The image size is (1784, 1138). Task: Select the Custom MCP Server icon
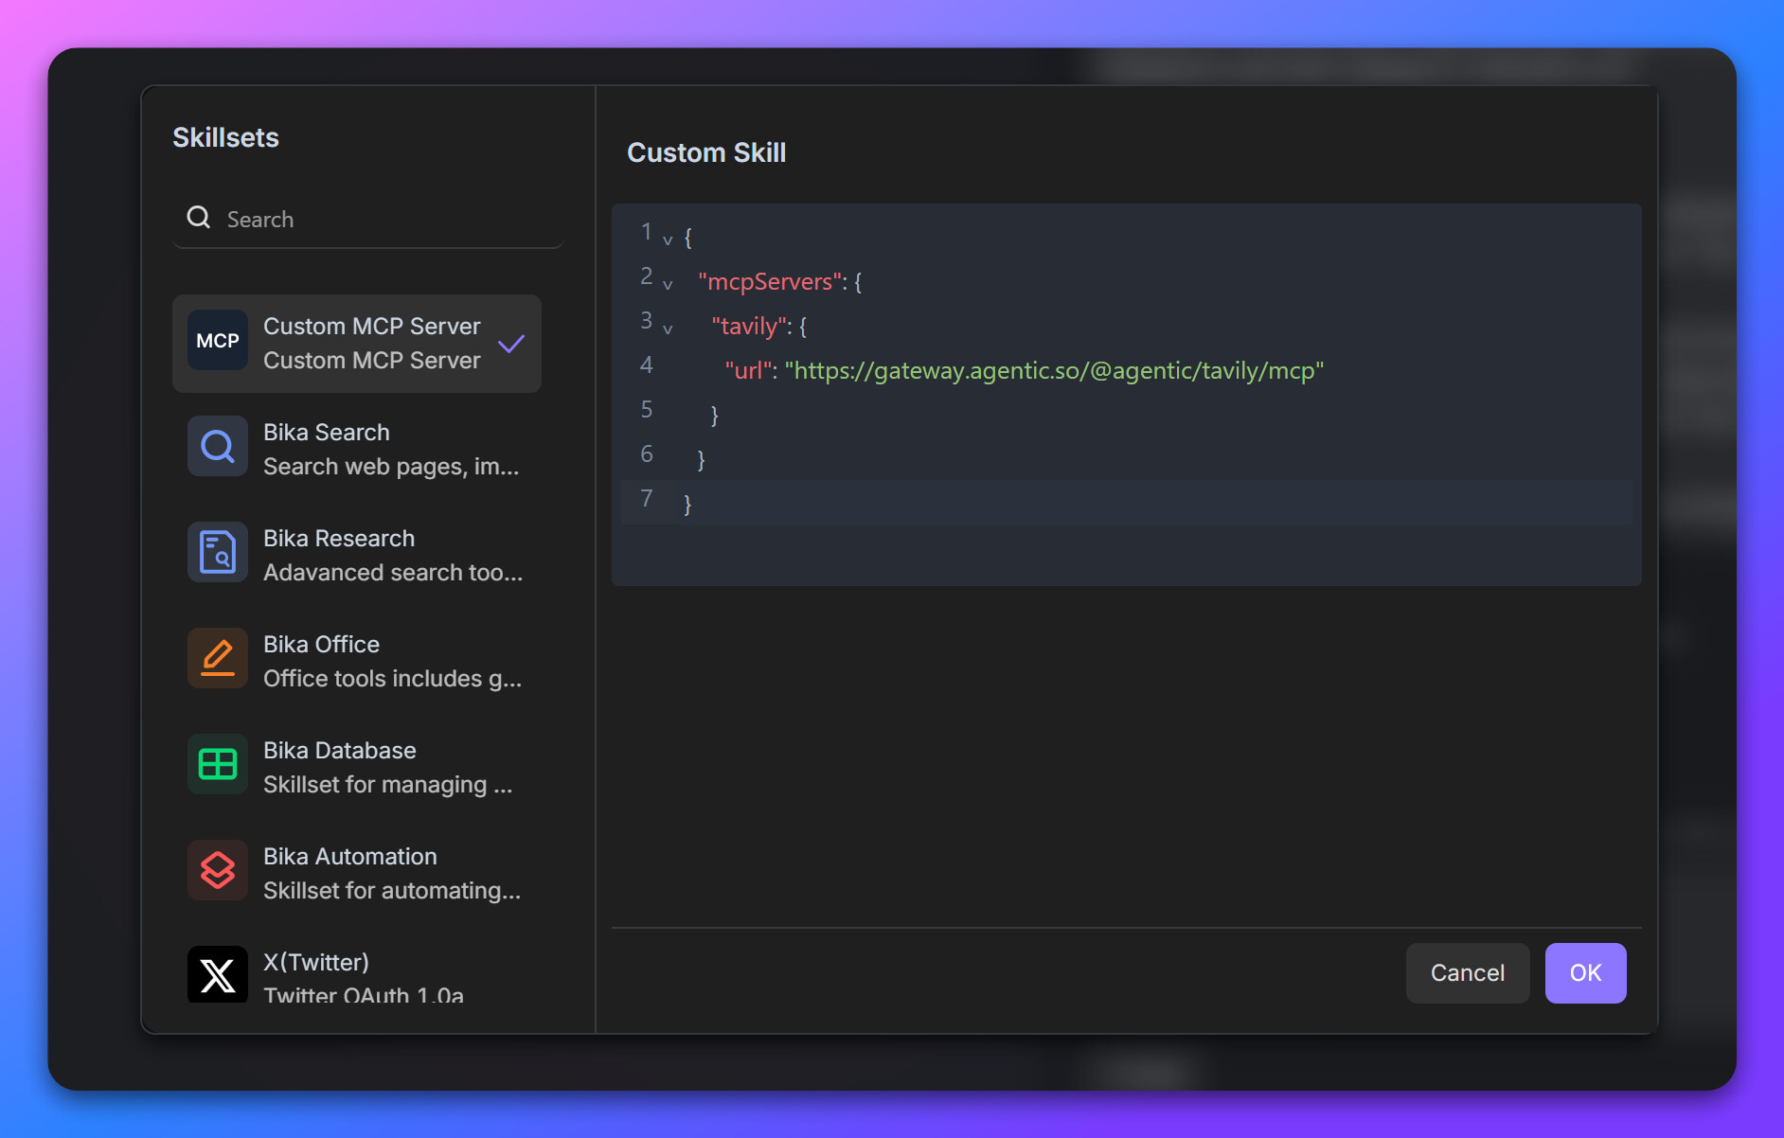coord(217,341)
